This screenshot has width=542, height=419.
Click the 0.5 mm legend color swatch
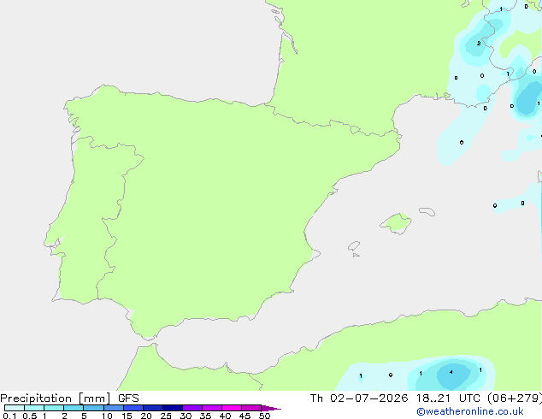click(34, 408)
